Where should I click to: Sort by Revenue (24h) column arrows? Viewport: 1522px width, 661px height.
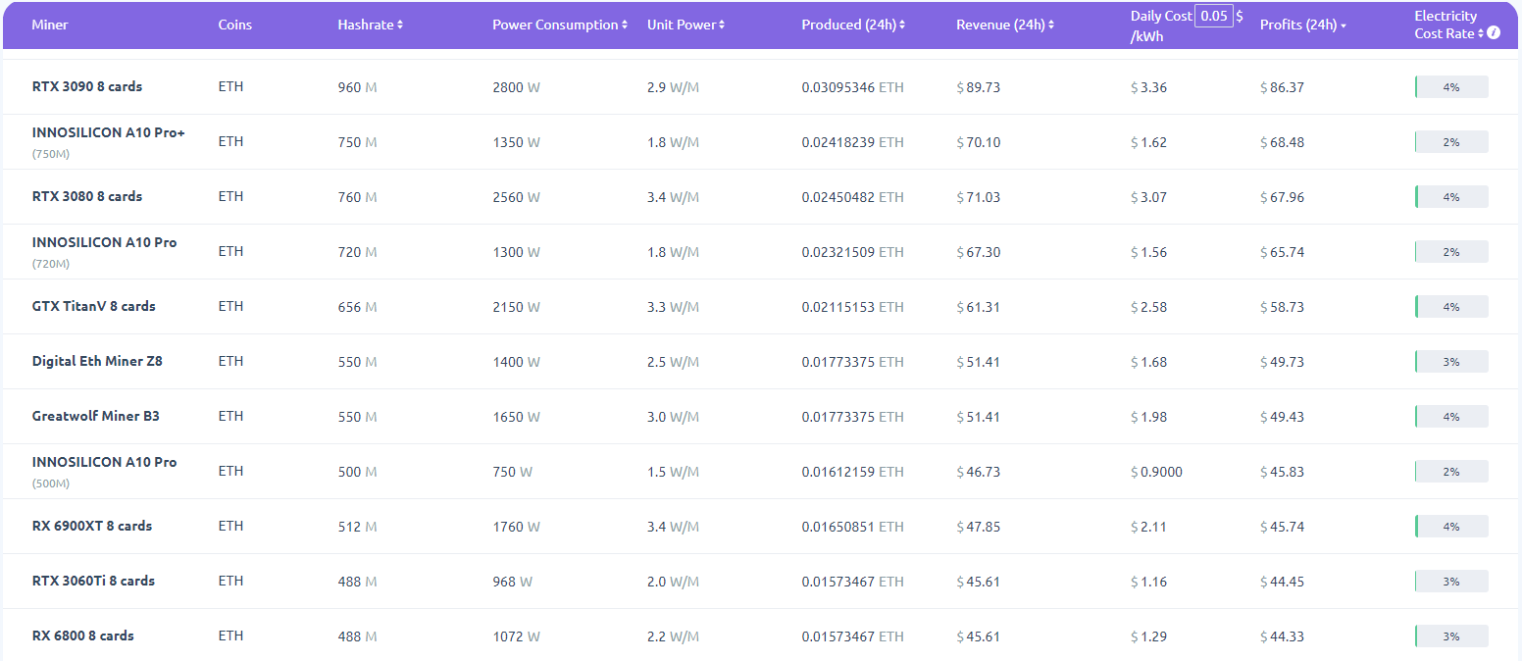1051,25
